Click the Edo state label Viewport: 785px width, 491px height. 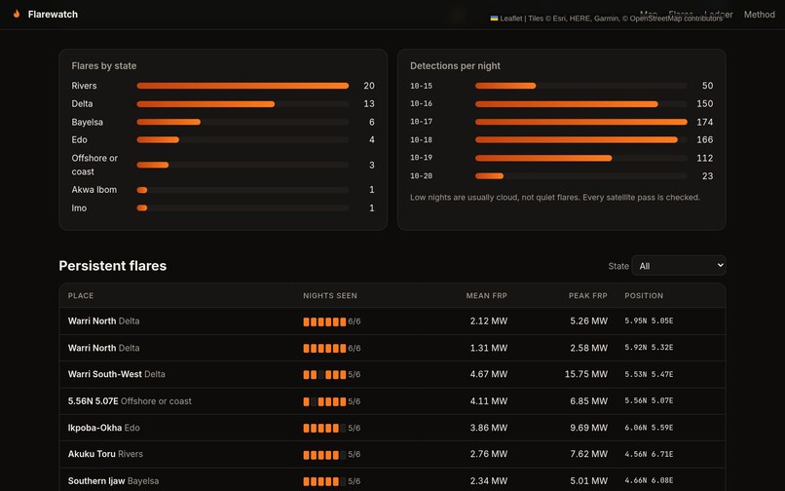click(79, 139)
